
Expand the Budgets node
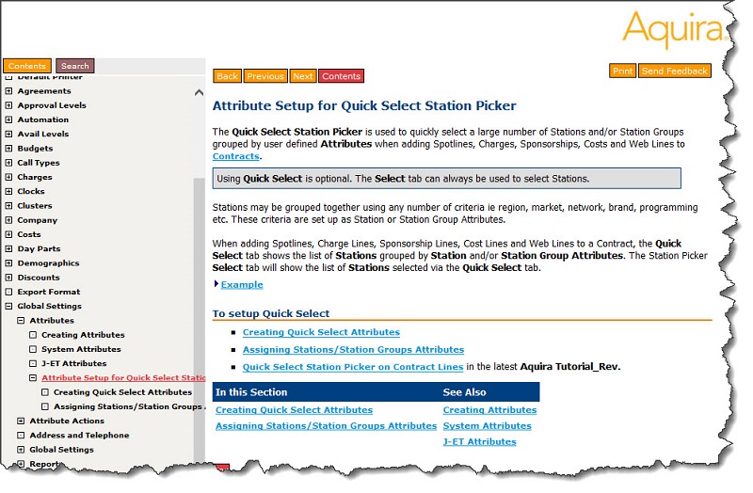[8, 149]
